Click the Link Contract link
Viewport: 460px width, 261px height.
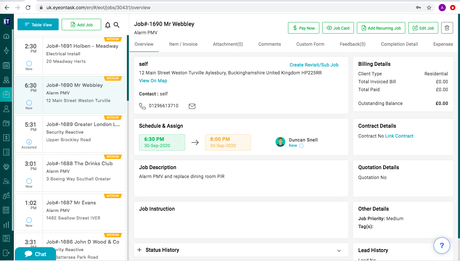point(399,136)
